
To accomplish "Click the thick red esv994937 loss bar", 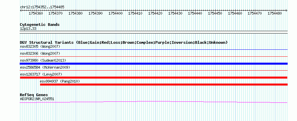I will (164, 85).
